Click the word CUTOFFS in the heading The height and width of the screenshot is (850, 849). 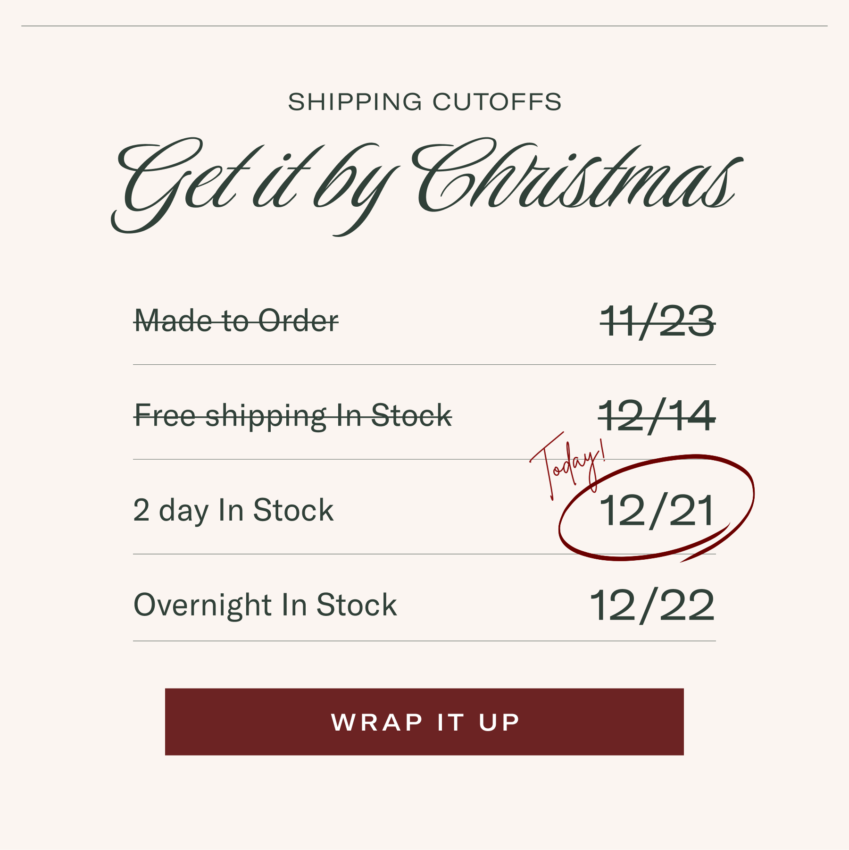click(x=497, y=102)
